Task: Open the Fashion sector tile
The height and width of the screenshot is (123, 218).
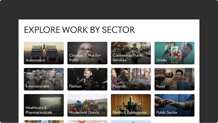Action: pos(87,79)
